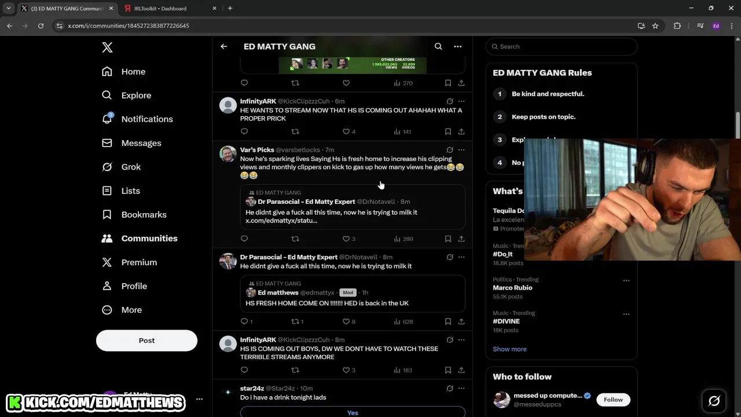Open more options for #DIVINE trend
741x417 pixels.
(626, 314)
